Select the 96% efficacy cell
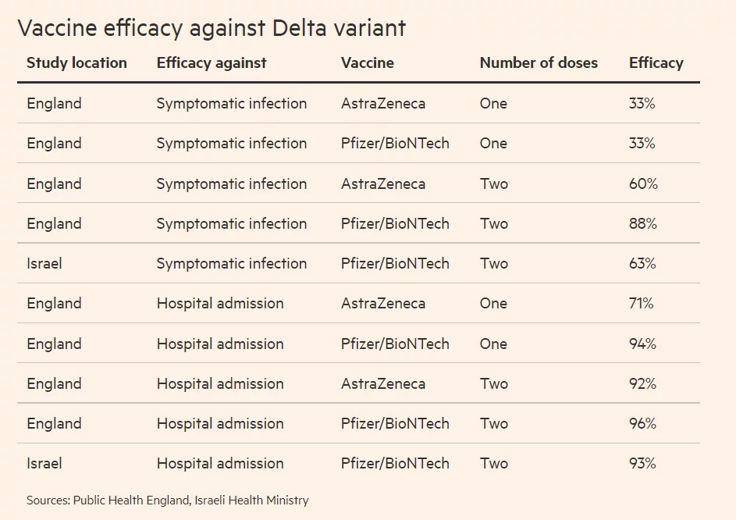The width and height of the screenshot is (736, 520). coord(643,423)
